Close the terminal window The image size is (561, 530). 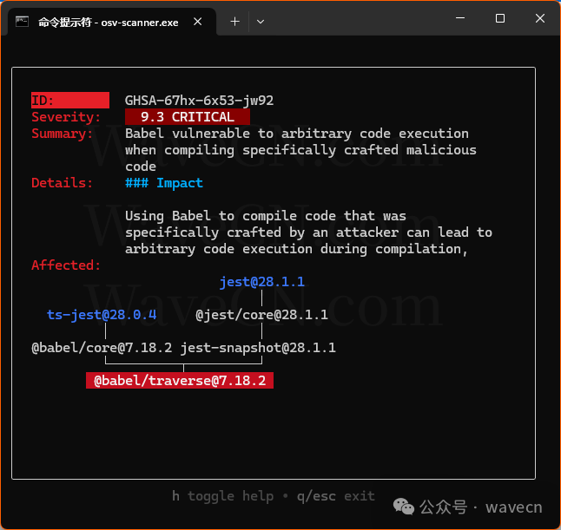(x=540, y=18)
